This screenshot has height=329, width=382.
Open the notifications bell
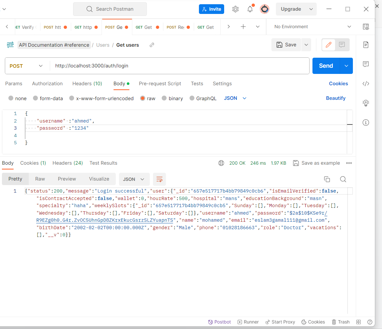click(x=250, y=9)
